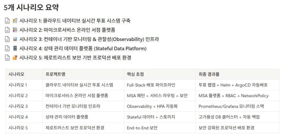Screen dimensions: 287x137
Task: Click the books emoji of 시나리오 2
Action: (15, 30)
